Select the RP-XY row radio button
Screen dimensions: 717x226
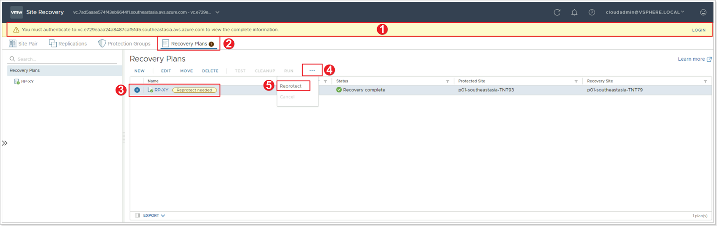137,90
